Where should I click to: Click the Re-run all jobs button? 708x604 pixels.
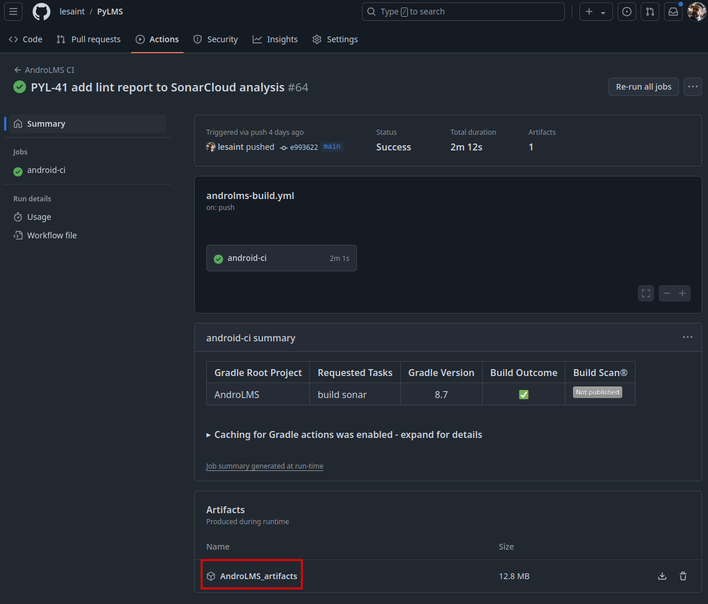point(643,87)
